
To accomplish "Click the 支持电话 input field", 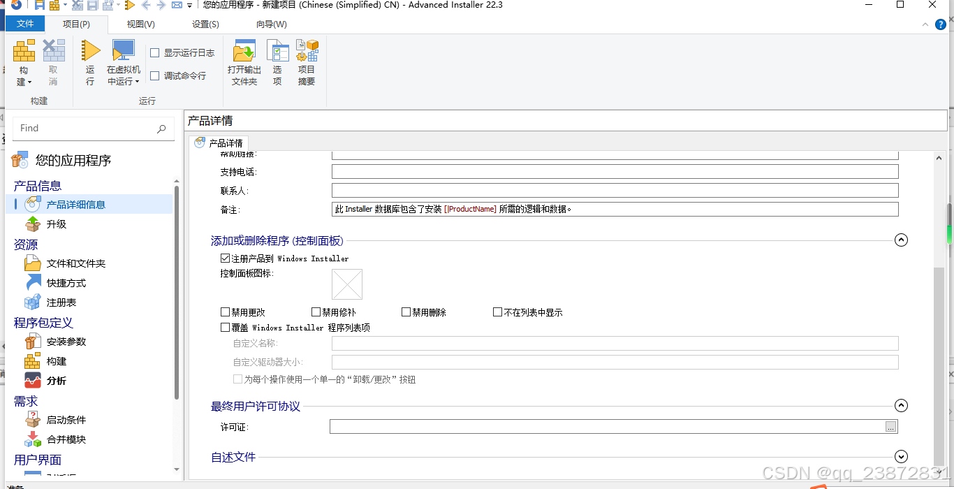I will [615, 172].
